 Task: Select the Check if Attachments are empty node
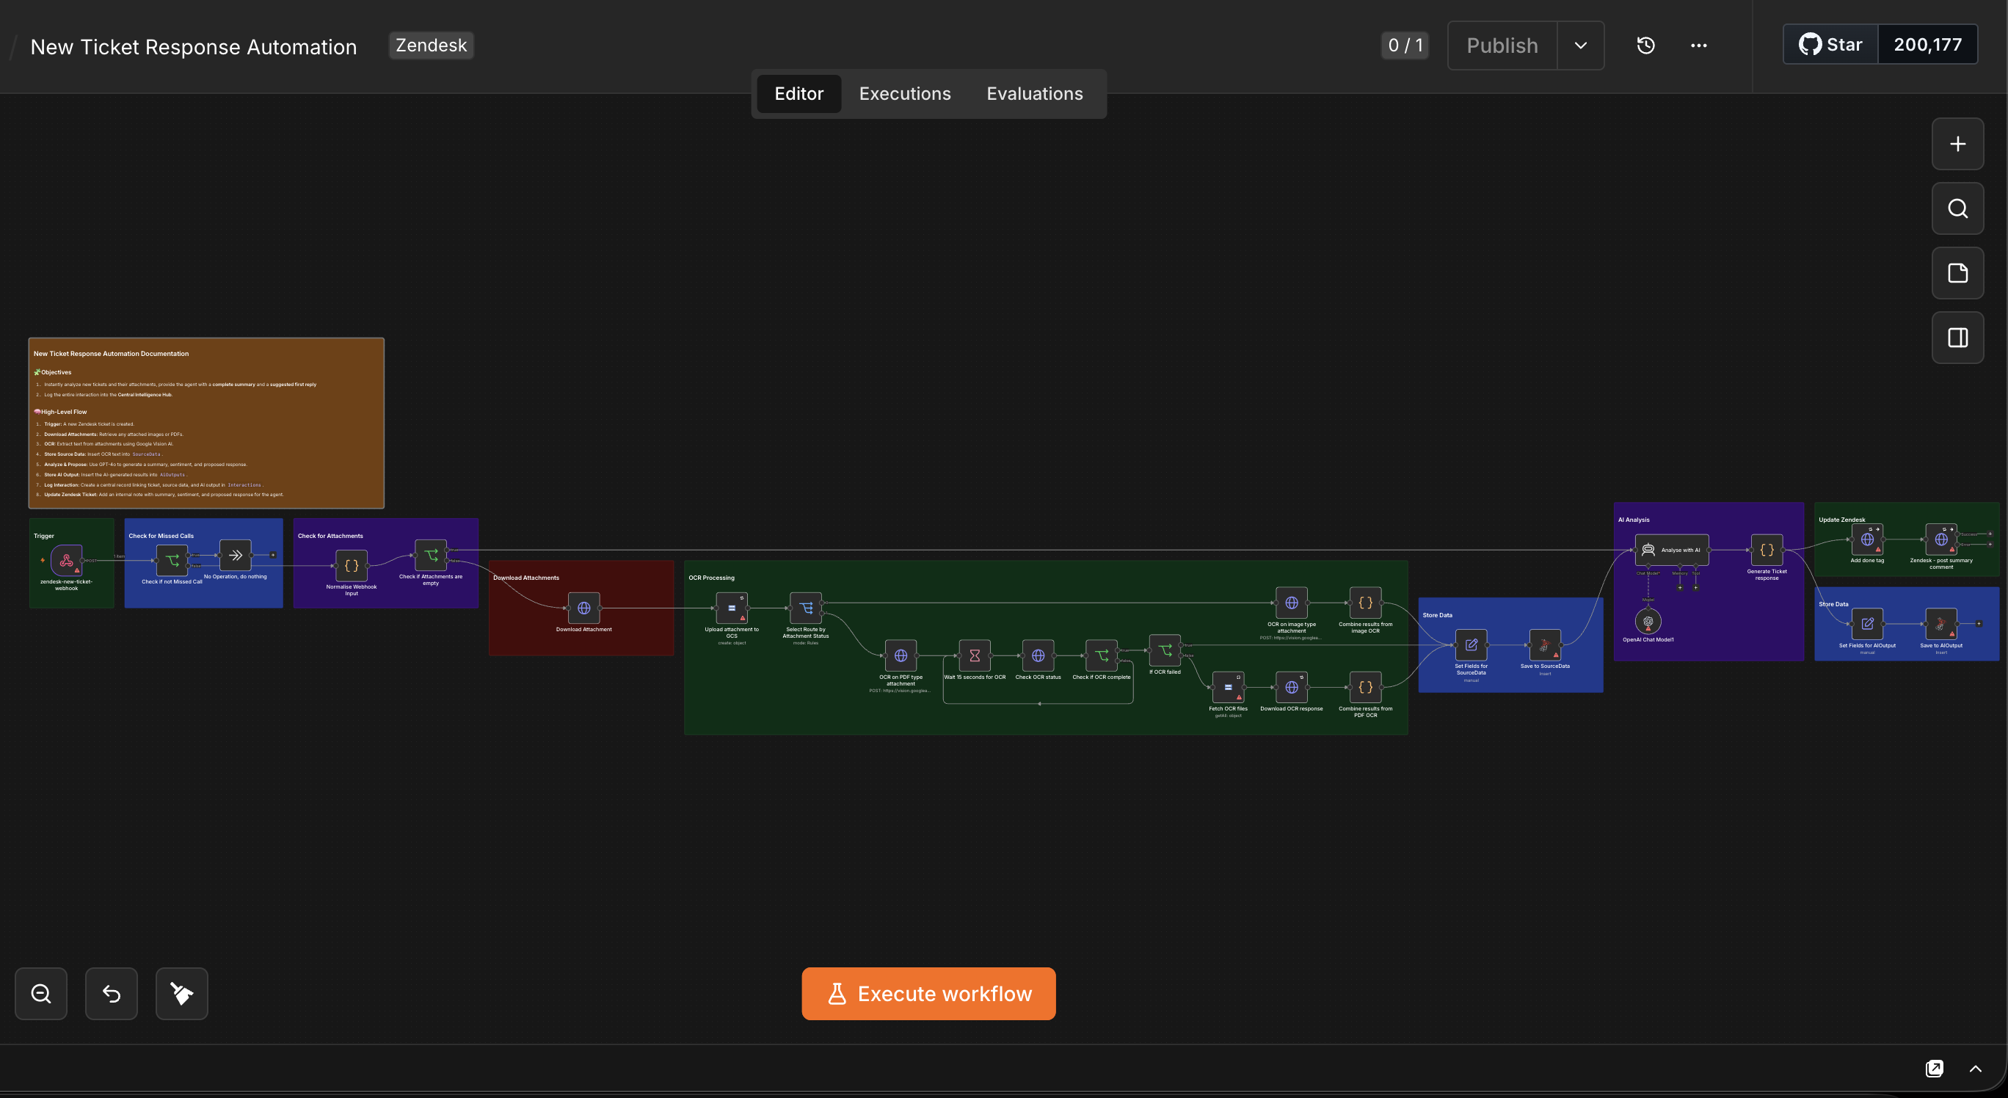[x=431, y=556]
